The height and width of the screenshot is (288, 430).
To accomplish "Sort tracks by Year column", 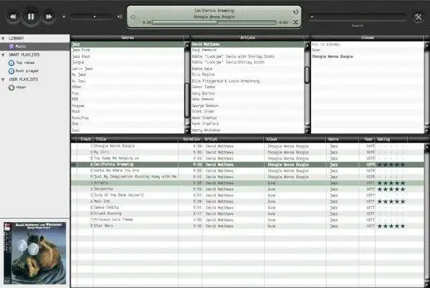I will pyautogui.click(x=367, y=139).
